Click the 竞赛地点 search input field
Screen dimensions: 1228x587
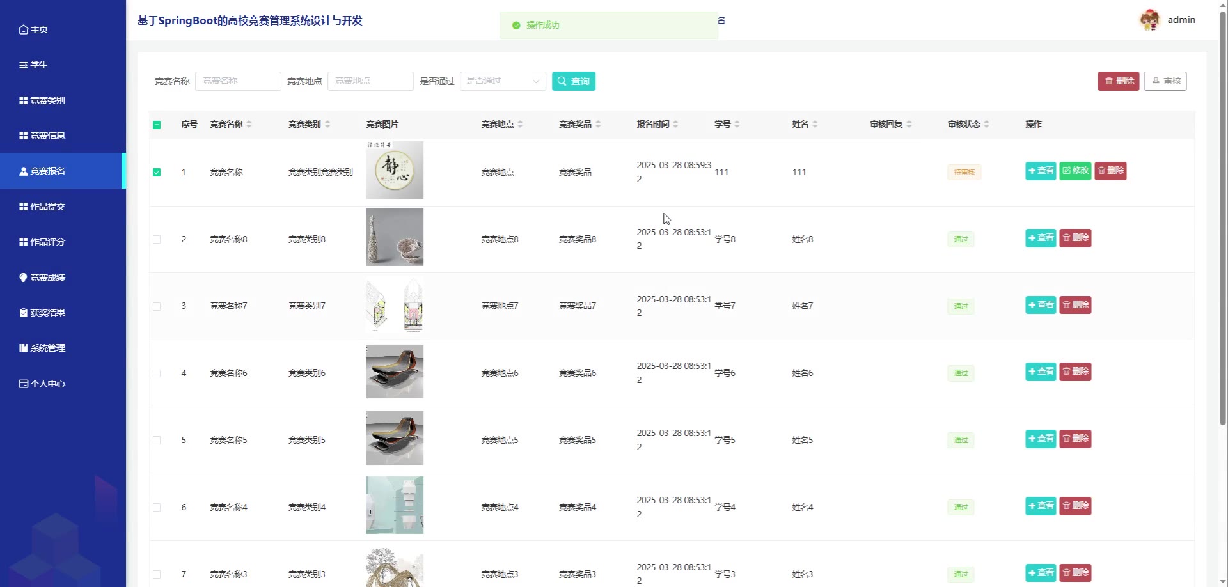point(370,81)
